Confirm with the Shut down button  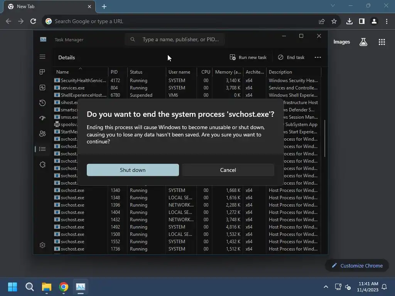point(133,170)
